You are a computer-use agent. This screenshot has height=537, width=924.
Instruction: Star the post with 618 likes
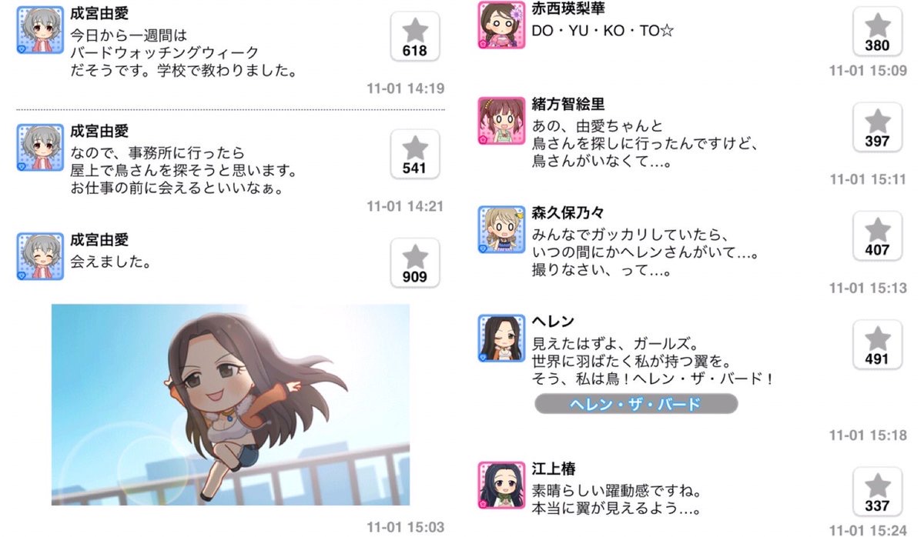(x=415, y=37)
